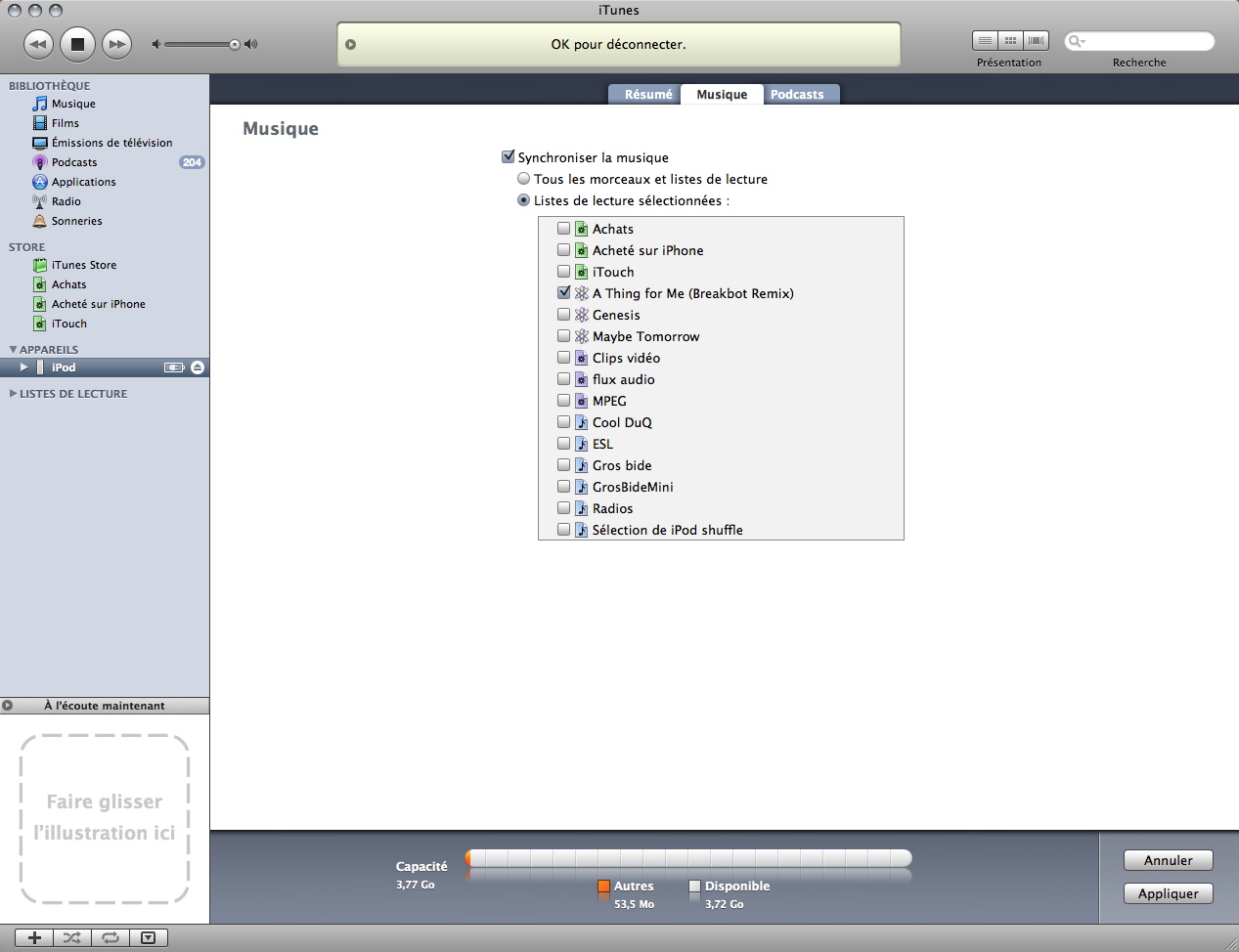Expand the iPod device contents triangle

point(24,368)
